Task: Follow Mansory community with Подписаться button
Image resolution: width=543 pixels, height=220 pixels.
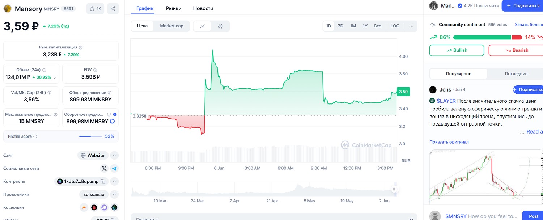Action: tap(522, 6)
